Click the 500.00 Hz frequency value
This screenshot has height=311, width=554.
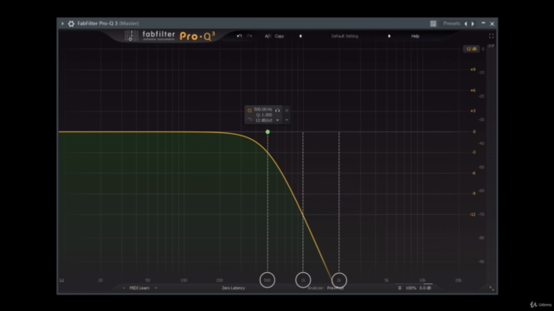(x=263, y=110)
